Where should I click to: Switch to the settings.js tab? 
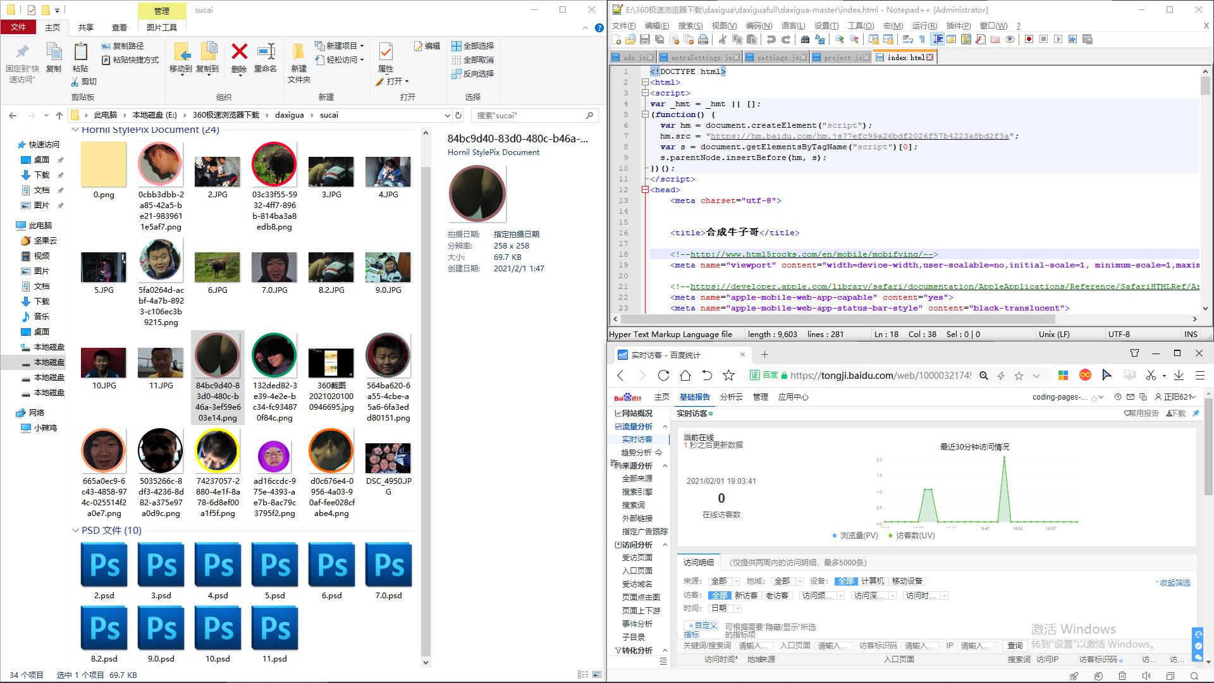777,58
